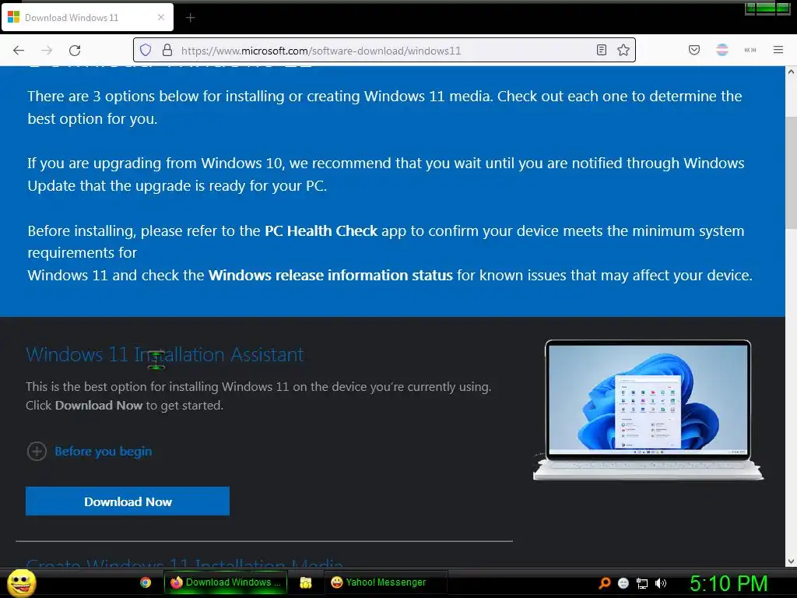Screen dimensions: 797x598
Task: Open the orange search tray icon
Action: coord(604,582)
